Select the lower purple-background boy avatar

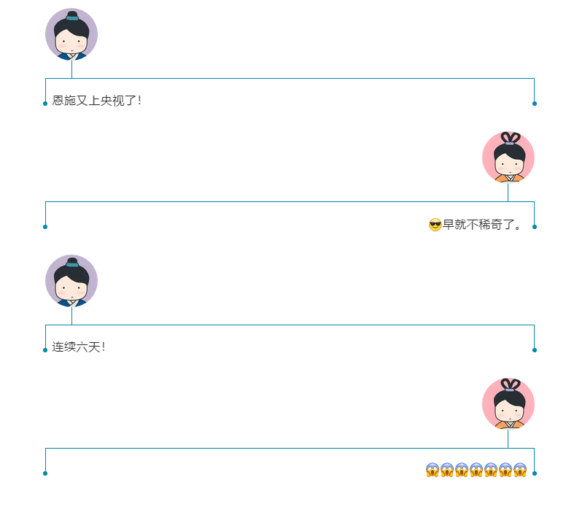pyautogui.click(x=71, y=281)
